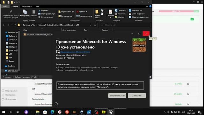Expand Удалить dropdown arrow
204x115 pixels.
[86, 12]
